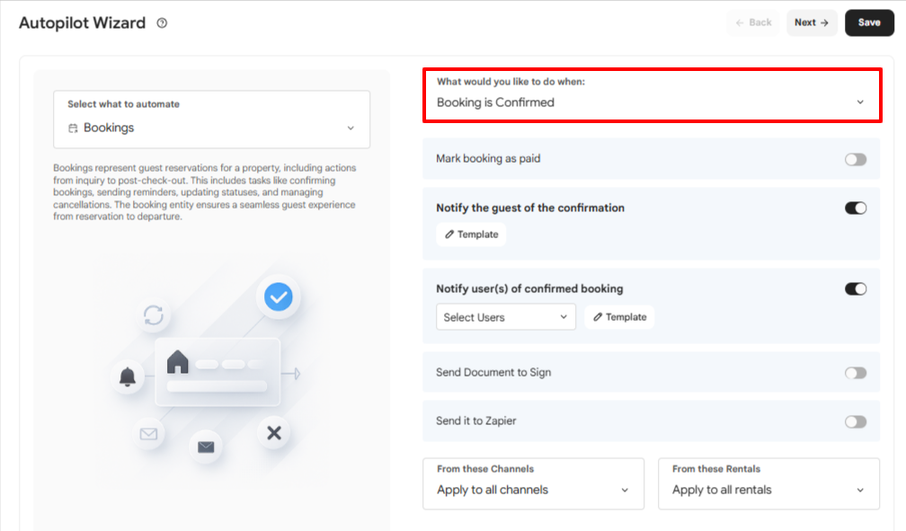Screen dimensions: 906x531
Task: Open the Booking is Confirmed trigger dropdown
Action: coord(652,95)
